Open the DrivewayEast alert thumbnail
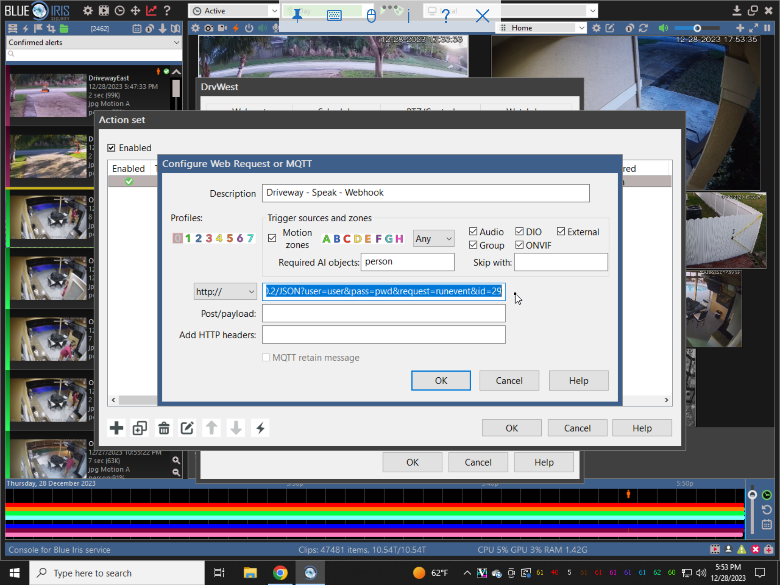The height and width of the screenshot is (585, 780). pyautogui.click(x=48, y=95)
